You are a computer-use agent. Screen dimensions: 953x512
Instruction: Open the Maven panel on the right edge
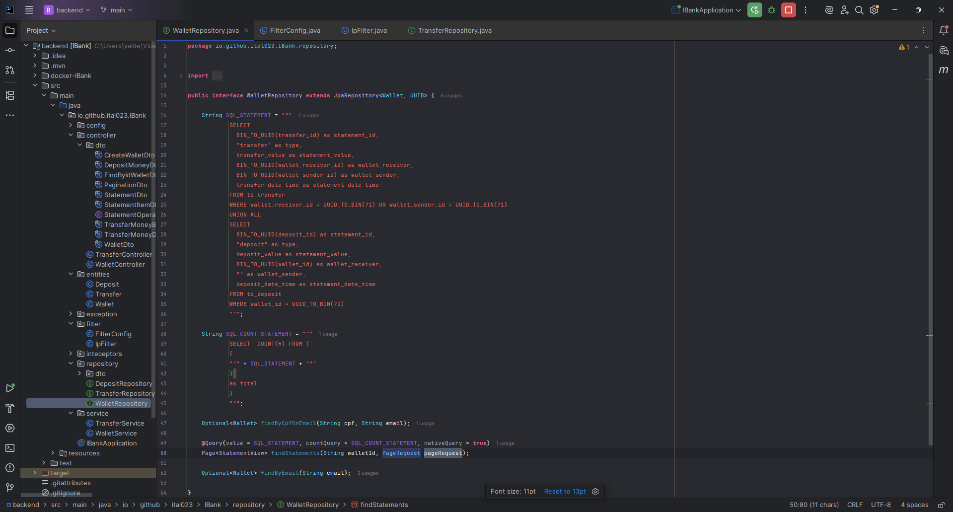click(x=944, y=70)
